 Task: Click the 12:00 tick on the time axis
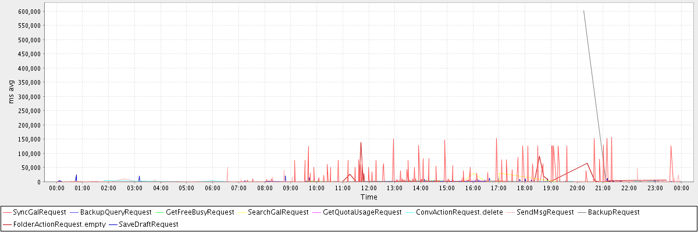[369, 188]
